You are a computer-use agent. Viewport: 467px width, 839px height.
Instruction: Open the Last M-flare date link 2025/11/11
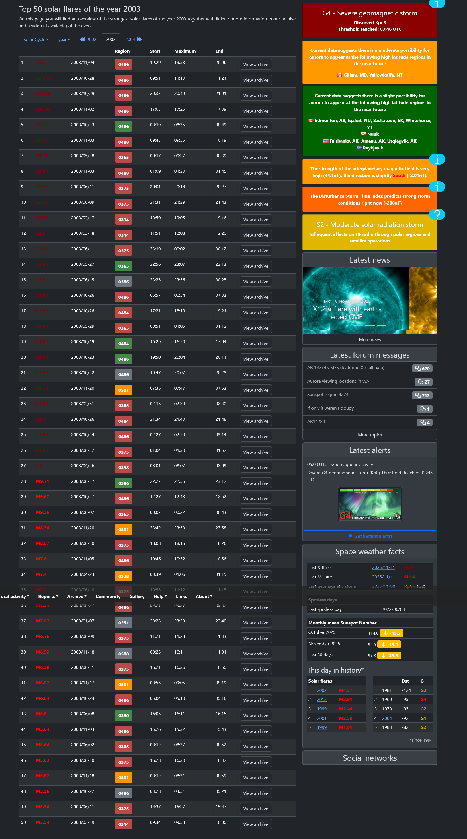[x=383, y=577]
